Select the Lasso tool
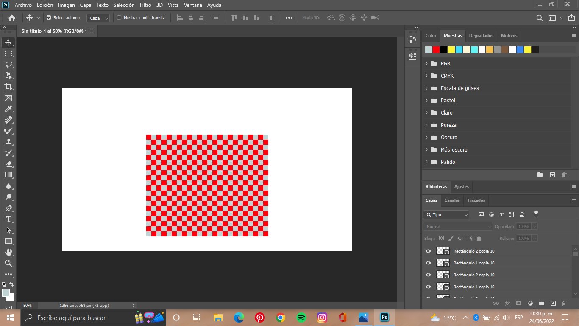 tap(8, 65)
